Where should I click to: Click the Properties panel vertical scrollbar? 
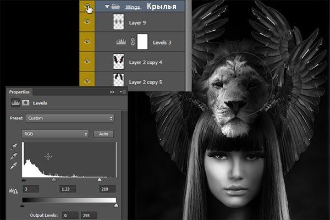tap(124, 165)
